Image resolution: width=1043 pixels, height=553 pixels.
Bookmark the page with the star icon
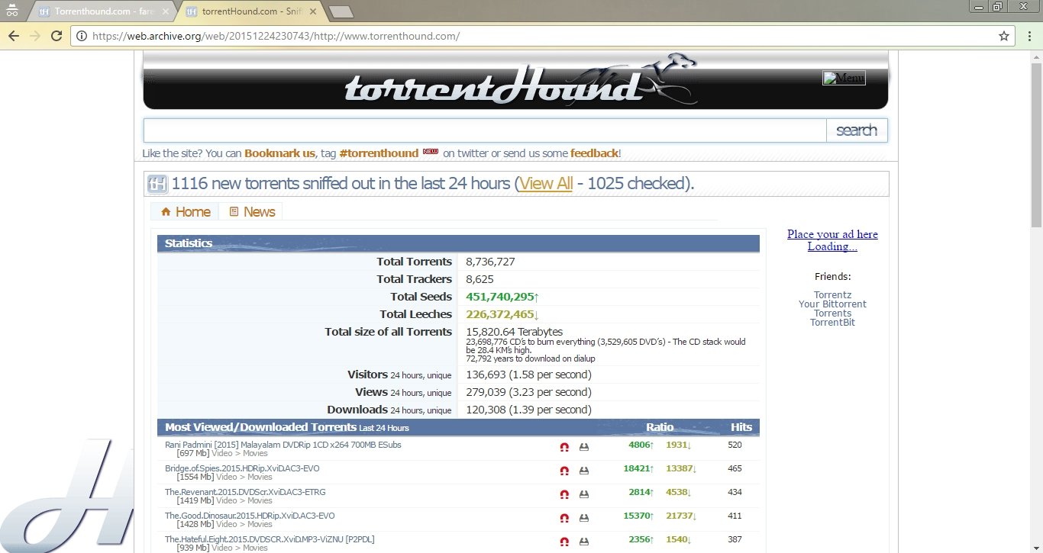(x=1004, y=36)
